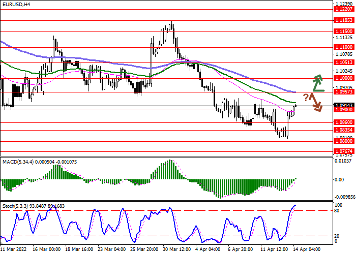
Task: Click the 11 Mar 2022 date label
Action: [x=14, y=249]
